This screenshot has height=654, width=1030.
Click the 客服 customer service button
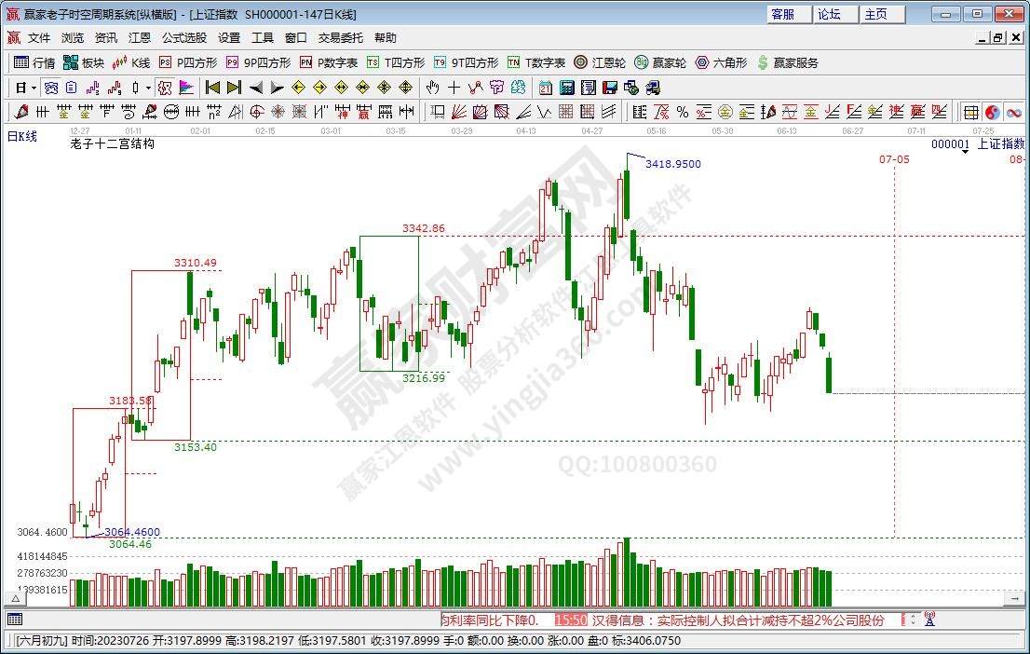tap(783, 14)
